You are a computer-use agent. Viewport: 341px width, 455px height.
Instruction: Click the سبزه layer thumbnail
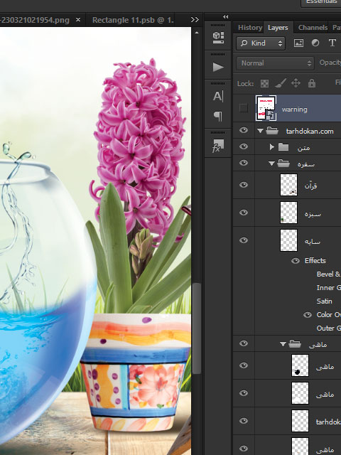288,213
